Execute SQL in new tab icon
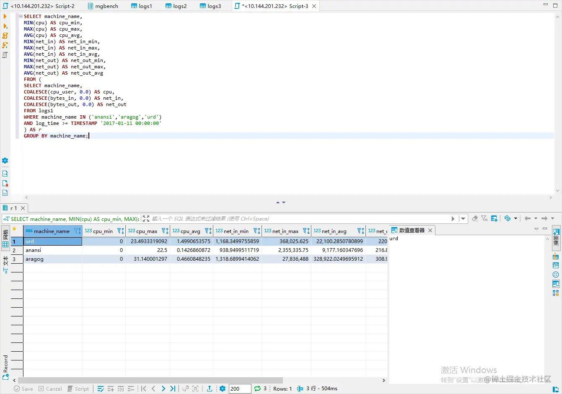Viewport: 562px width, 394px height. tap(5, 26)
